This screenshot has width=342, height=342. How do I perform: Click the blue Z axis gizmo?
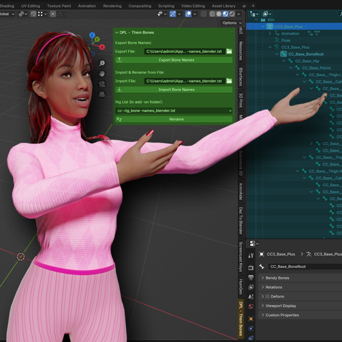pyautogui.click(x=92, y=35)
